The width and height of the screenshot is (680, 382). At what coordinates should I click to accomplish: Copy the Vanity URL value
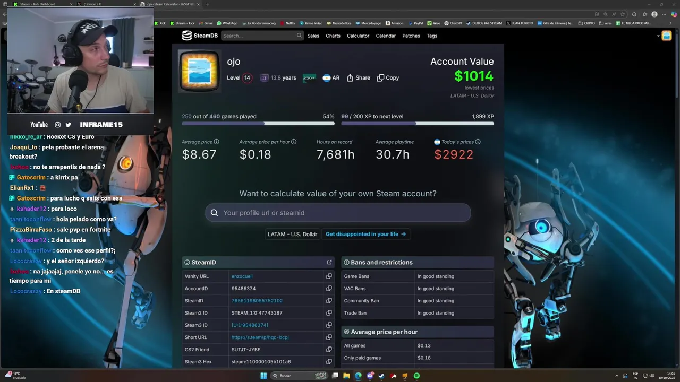pyautogui.click(x=329, y=276)
